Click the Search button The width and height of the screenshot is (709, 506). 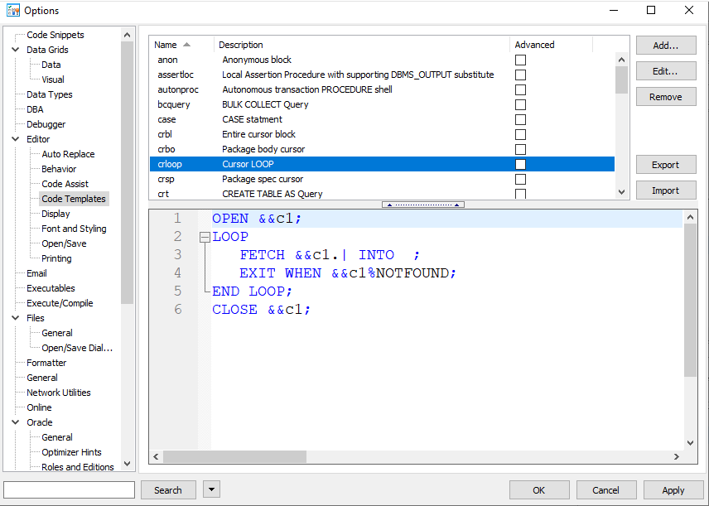(168, 489)
